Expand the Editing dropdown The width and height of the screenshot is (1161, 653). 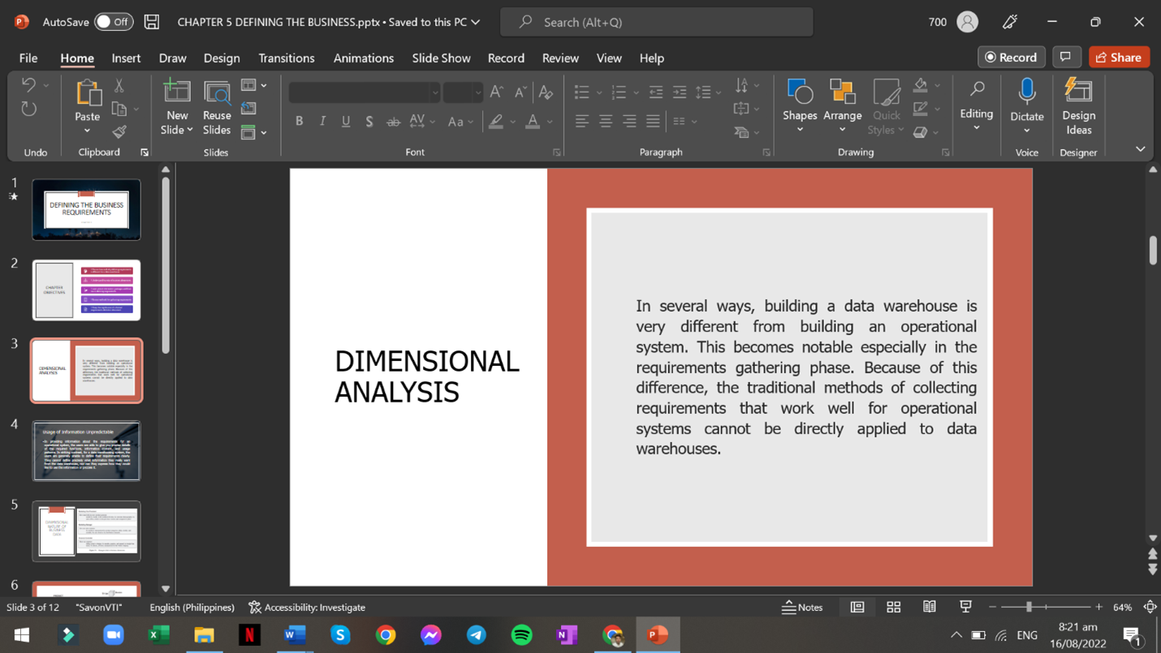[x=976, y=127]
